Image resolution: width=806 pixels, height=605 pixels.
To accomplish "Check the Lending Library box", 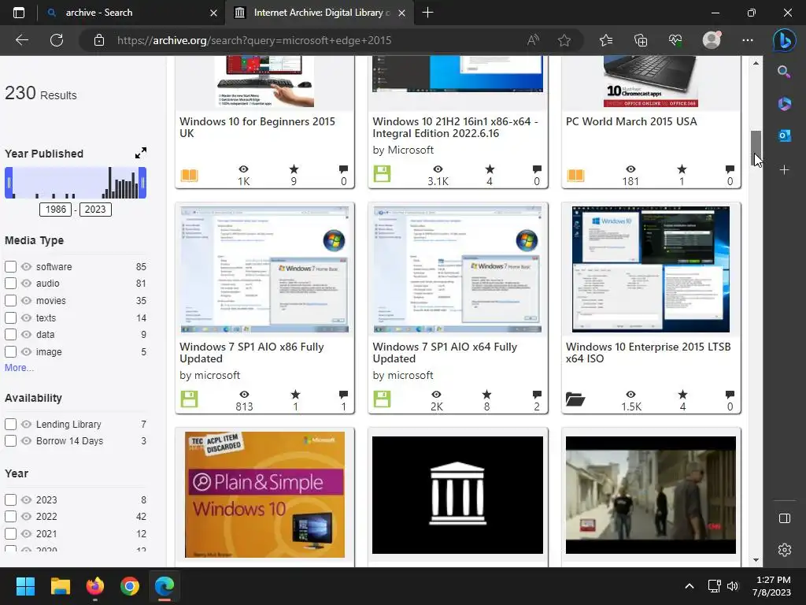I will [11, 424].
